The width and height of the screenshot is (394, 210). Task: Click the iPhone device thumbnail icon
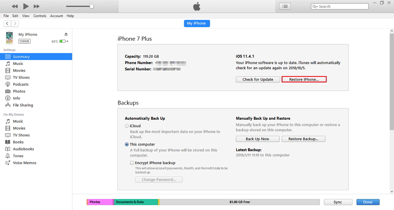click(x=10, y=38)
